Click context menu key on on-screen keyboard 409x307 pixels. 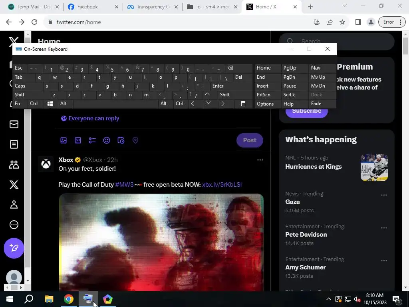point(243,104)
